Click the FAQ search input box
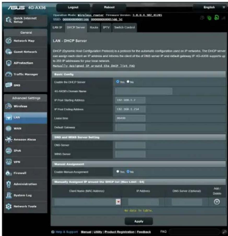The image size is (228, 236). click(x=195, y=232)
